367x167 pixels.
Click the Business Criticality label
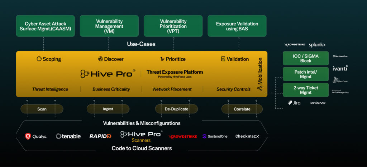pos(111,89)
